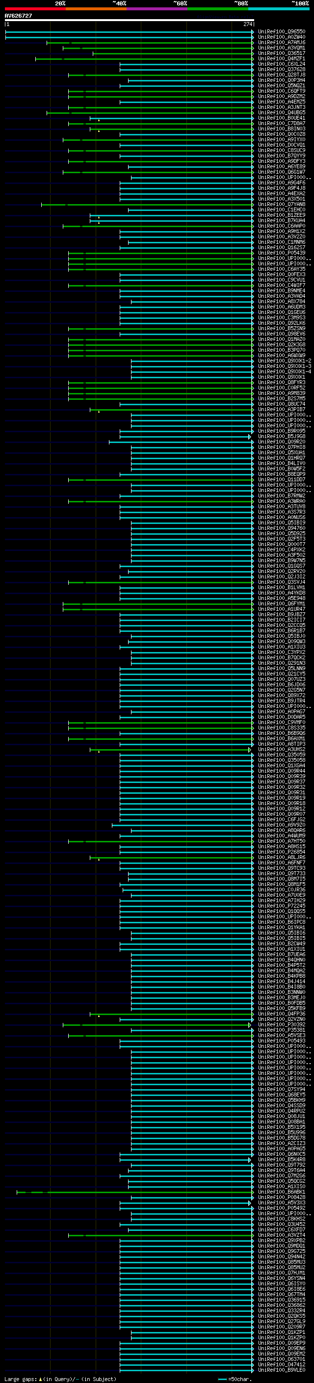Select hit label UniRef100_C7D8A7
This screenshot has width=314, height=1383.
[x=281, y=124]
